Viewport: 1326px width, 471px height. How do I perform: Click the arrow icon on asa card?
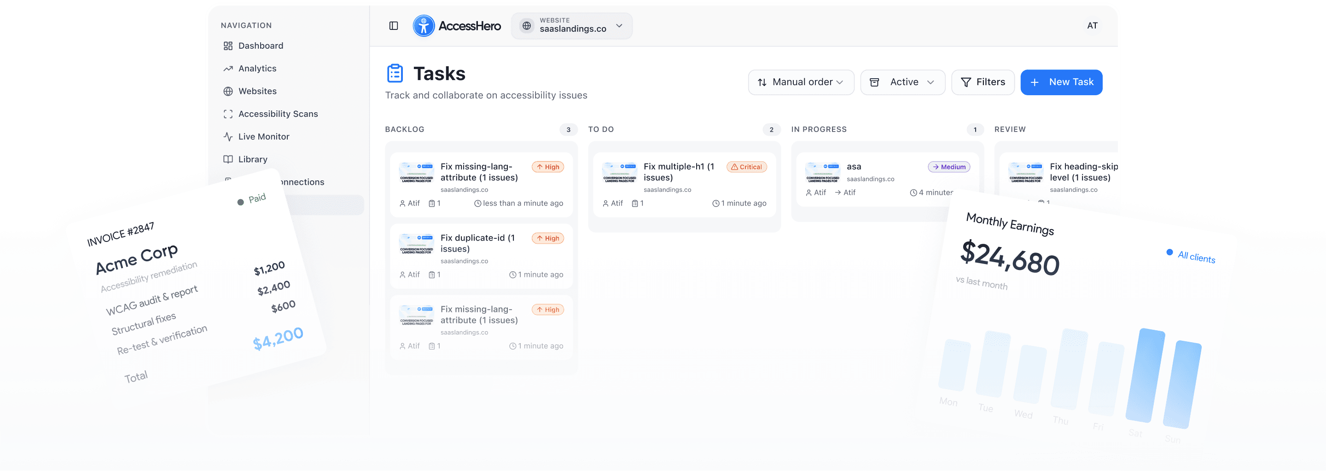(837, 193)
